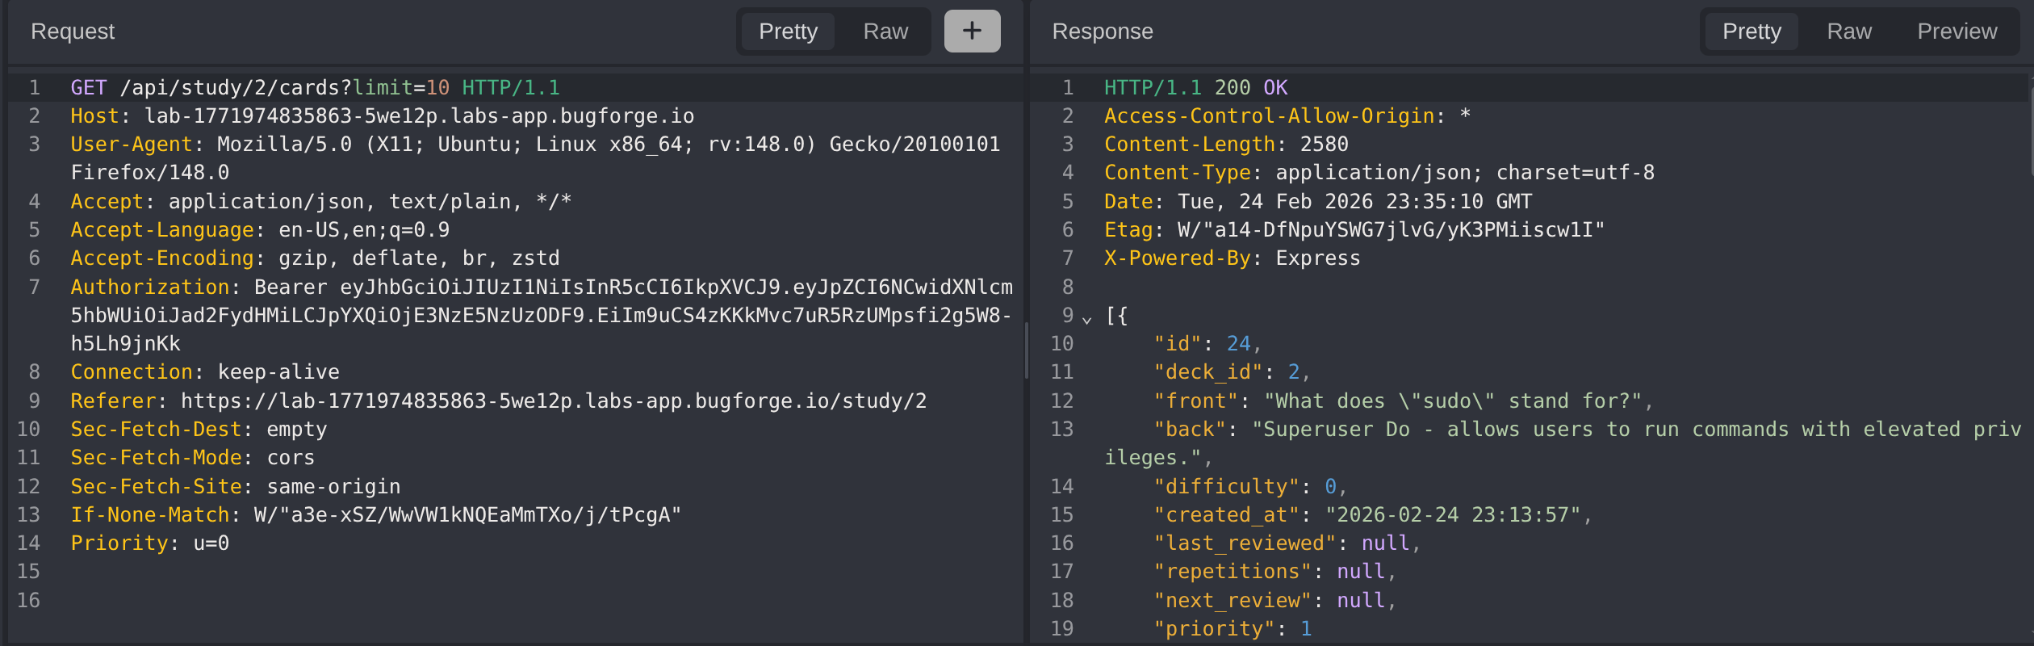Image resolution: width=2034 pixels, height=646 pixels.
Task: Click the Host header value in request
Action: tap(419, 116)
